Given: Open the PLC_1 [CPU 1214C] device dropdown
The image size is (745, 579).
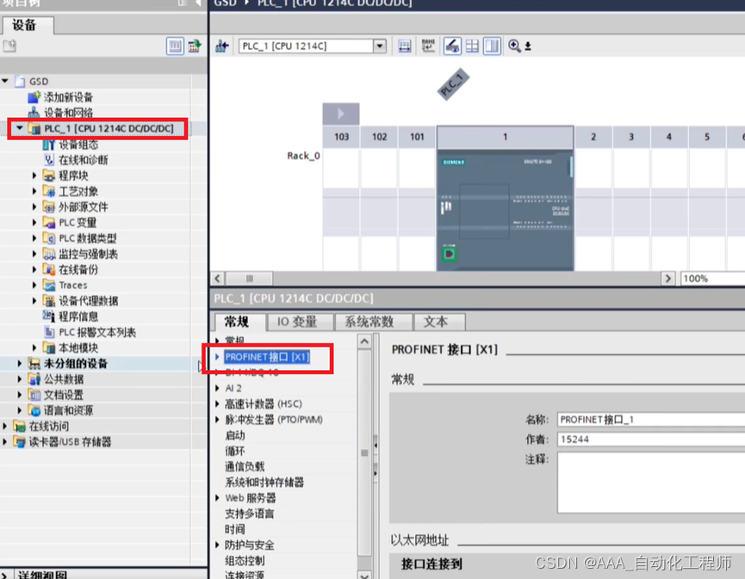Looking at the screenshot, I should coord(379,46).
